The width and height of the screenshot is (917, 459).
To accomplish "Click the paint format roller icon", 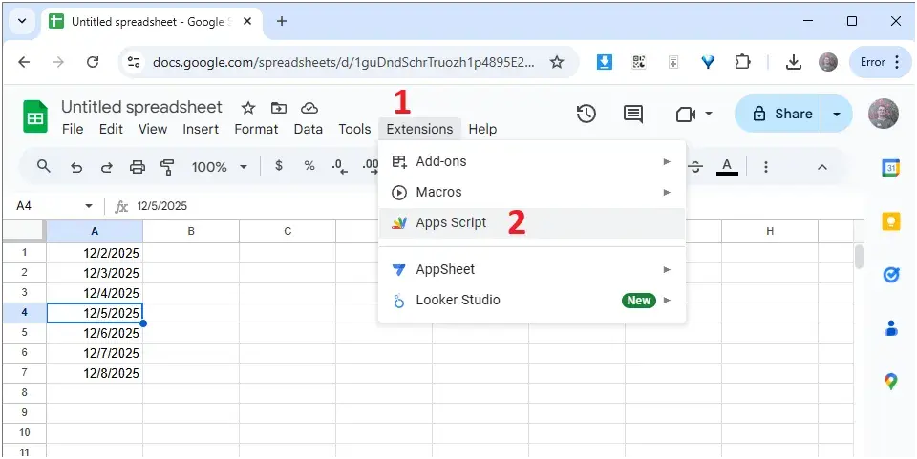I will 167,167.
